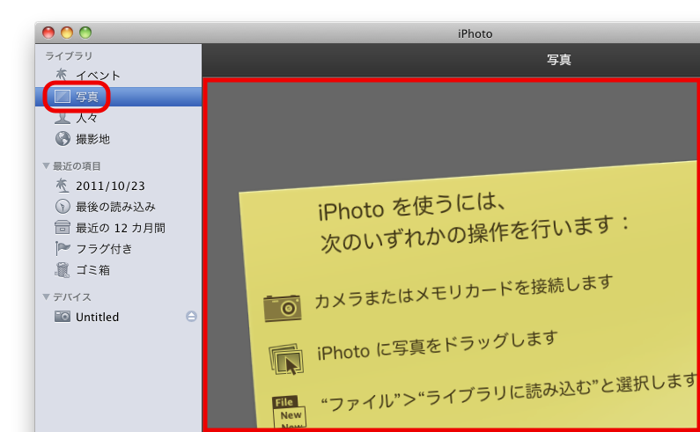Eject the Untitled device
700x432 pixels.
pyautogui.click(x=191, y=317)
